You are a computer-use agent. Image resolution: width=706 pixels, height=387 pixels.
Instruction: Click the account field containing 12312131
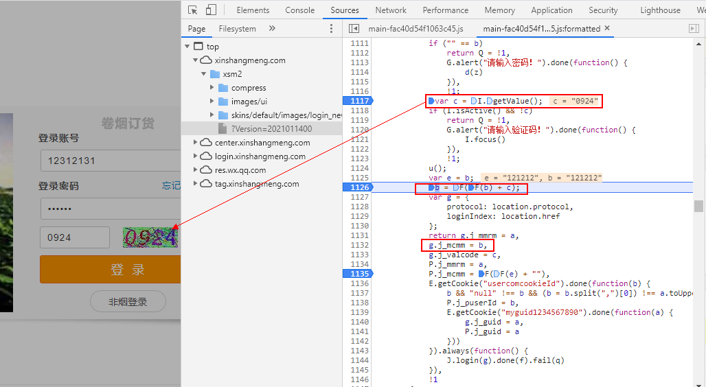pos(110,161)
